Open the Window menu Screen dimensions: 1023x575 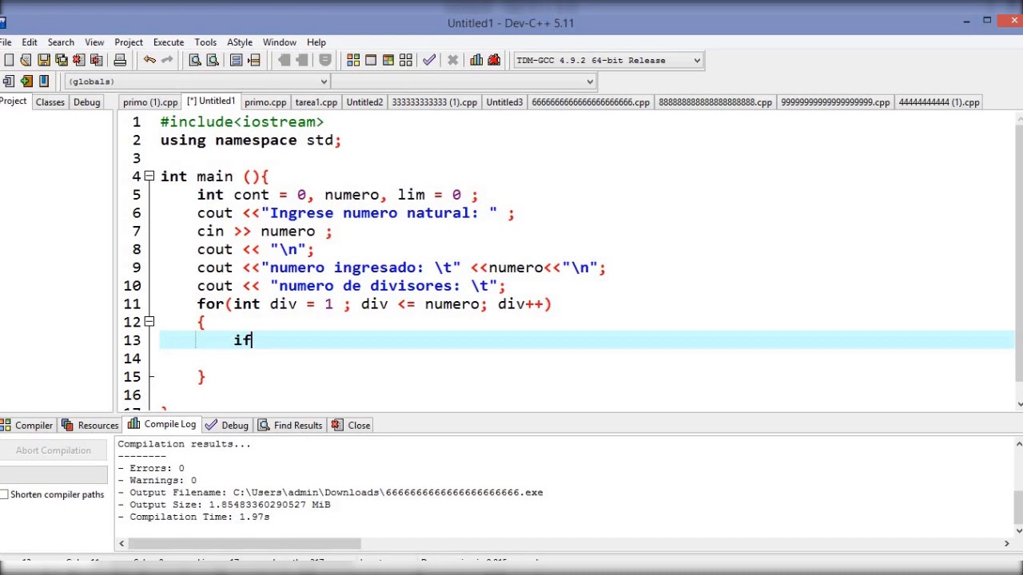pyautogui.click(x=280, y=42)
